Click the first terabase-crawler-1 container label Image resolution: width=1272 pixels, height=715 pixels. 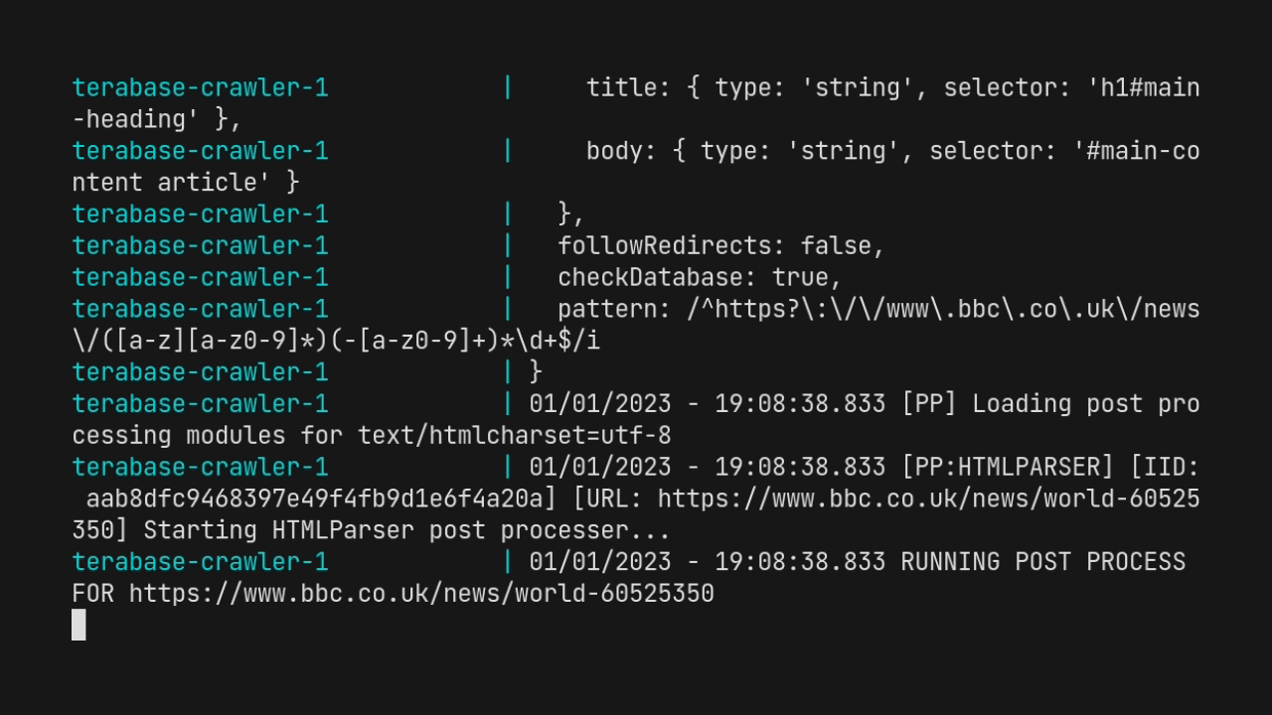[x=200, y=87]
